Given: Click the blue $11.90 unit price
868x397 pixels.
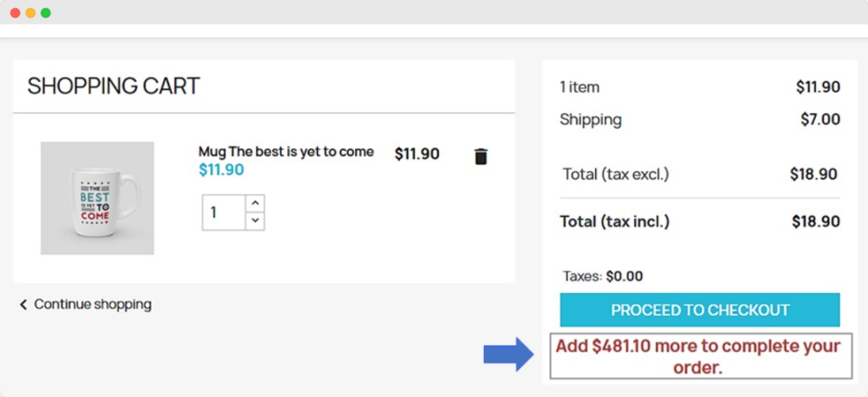Looking at the screenshot, I should (221, 170).
